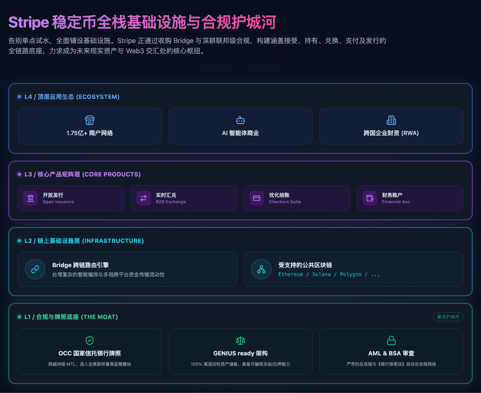Click the Open Issuance subtitle

point(58,202)
